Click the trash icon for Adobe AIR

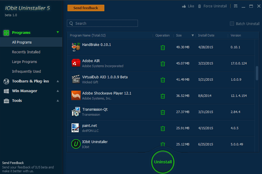click(163, 64)
